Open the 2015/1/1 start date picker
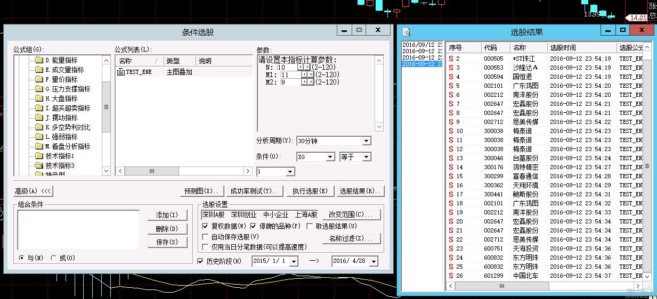This screenshot has width=657, height=299. point(294,261)
